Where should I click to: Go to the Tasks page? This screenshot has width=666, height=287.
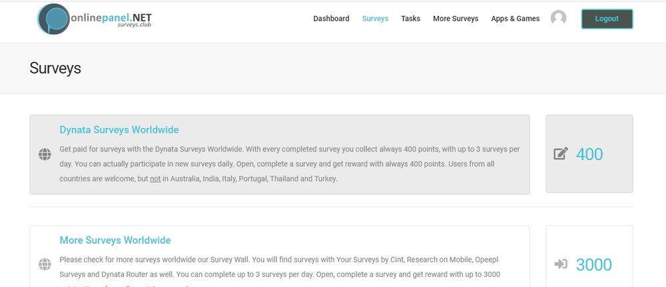coord(410,19)
